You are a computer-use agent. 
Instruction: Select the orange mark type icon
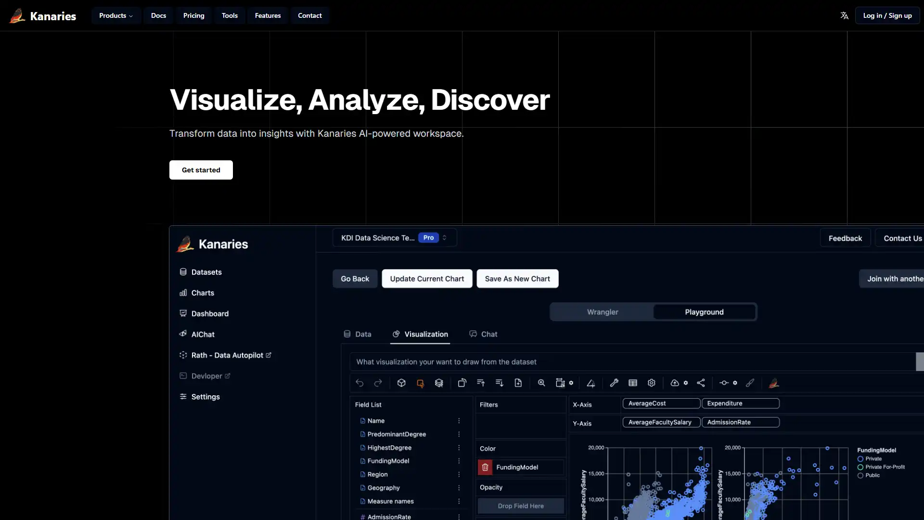[420, 383]
